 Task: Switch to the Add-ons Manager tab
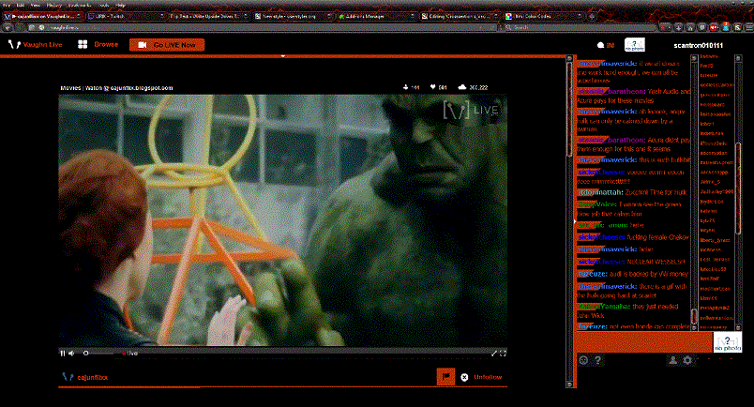pyautogui.click(x=375, y=16)
